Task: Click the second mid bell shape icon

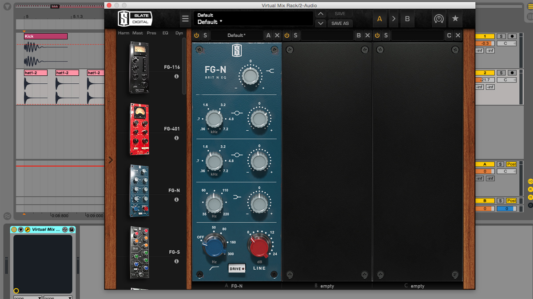Action: click(x=237, y=155)
